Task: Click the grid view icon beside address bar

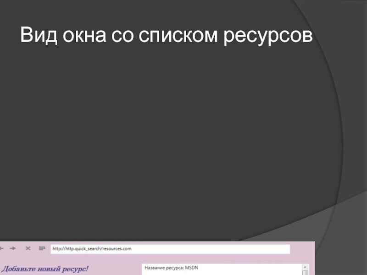Action: (x=42, y=248)
